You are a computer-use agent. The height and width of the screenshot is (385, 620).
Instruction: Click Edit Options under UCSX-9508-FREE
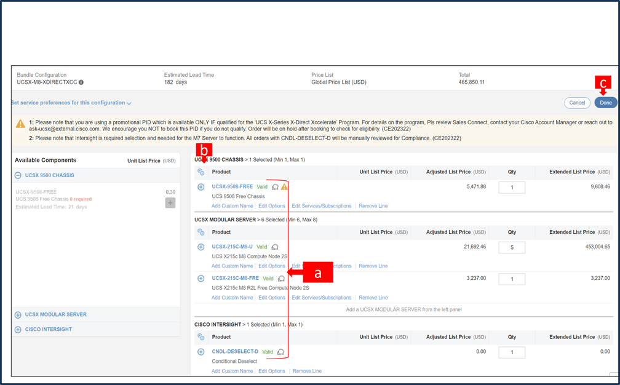click(x=272, y=206)
